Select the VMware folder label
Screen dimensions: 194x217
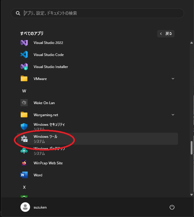[x=40, y=79]
